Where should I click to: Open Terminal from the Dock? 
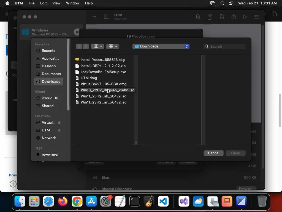tap(134, 201)
